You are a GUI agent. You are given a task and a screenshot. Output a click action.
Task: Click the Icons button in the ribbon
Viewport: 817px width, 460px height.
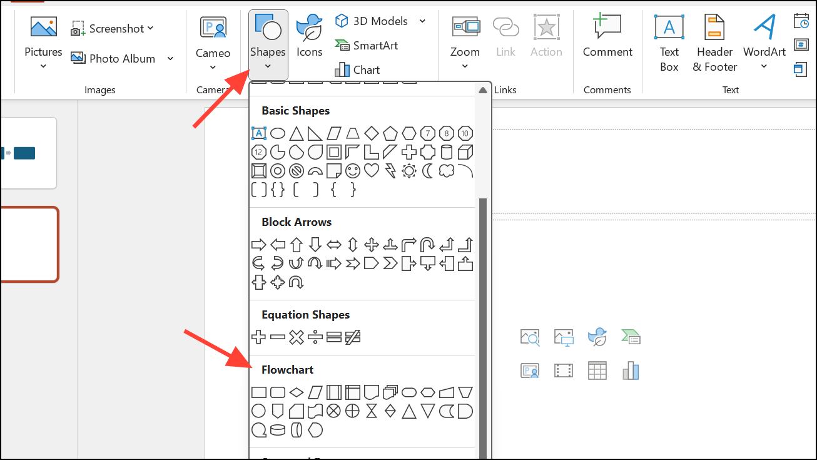[x=309, y=38]
